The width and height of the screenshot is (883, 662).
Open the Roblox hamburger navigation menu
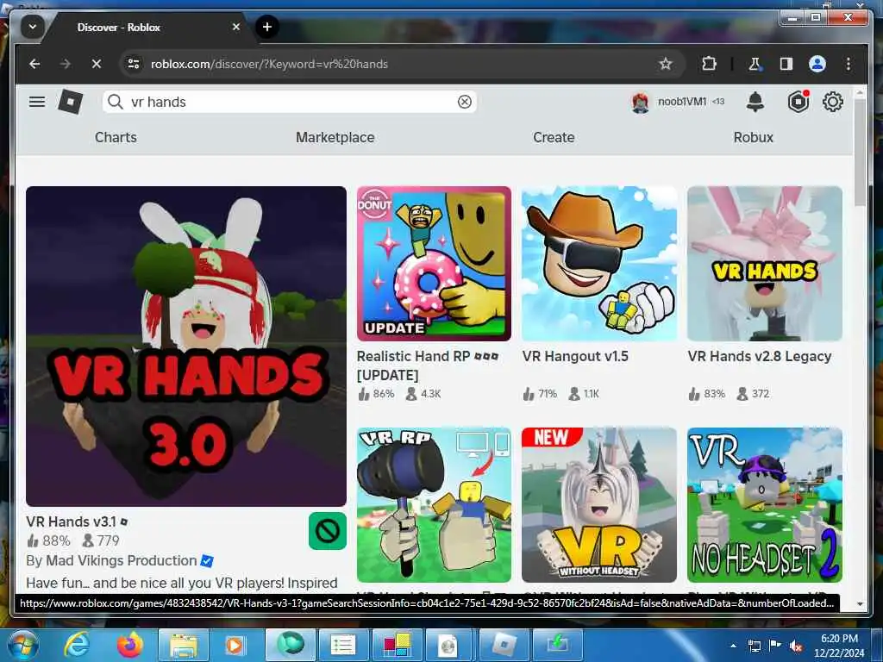(37, 102)
